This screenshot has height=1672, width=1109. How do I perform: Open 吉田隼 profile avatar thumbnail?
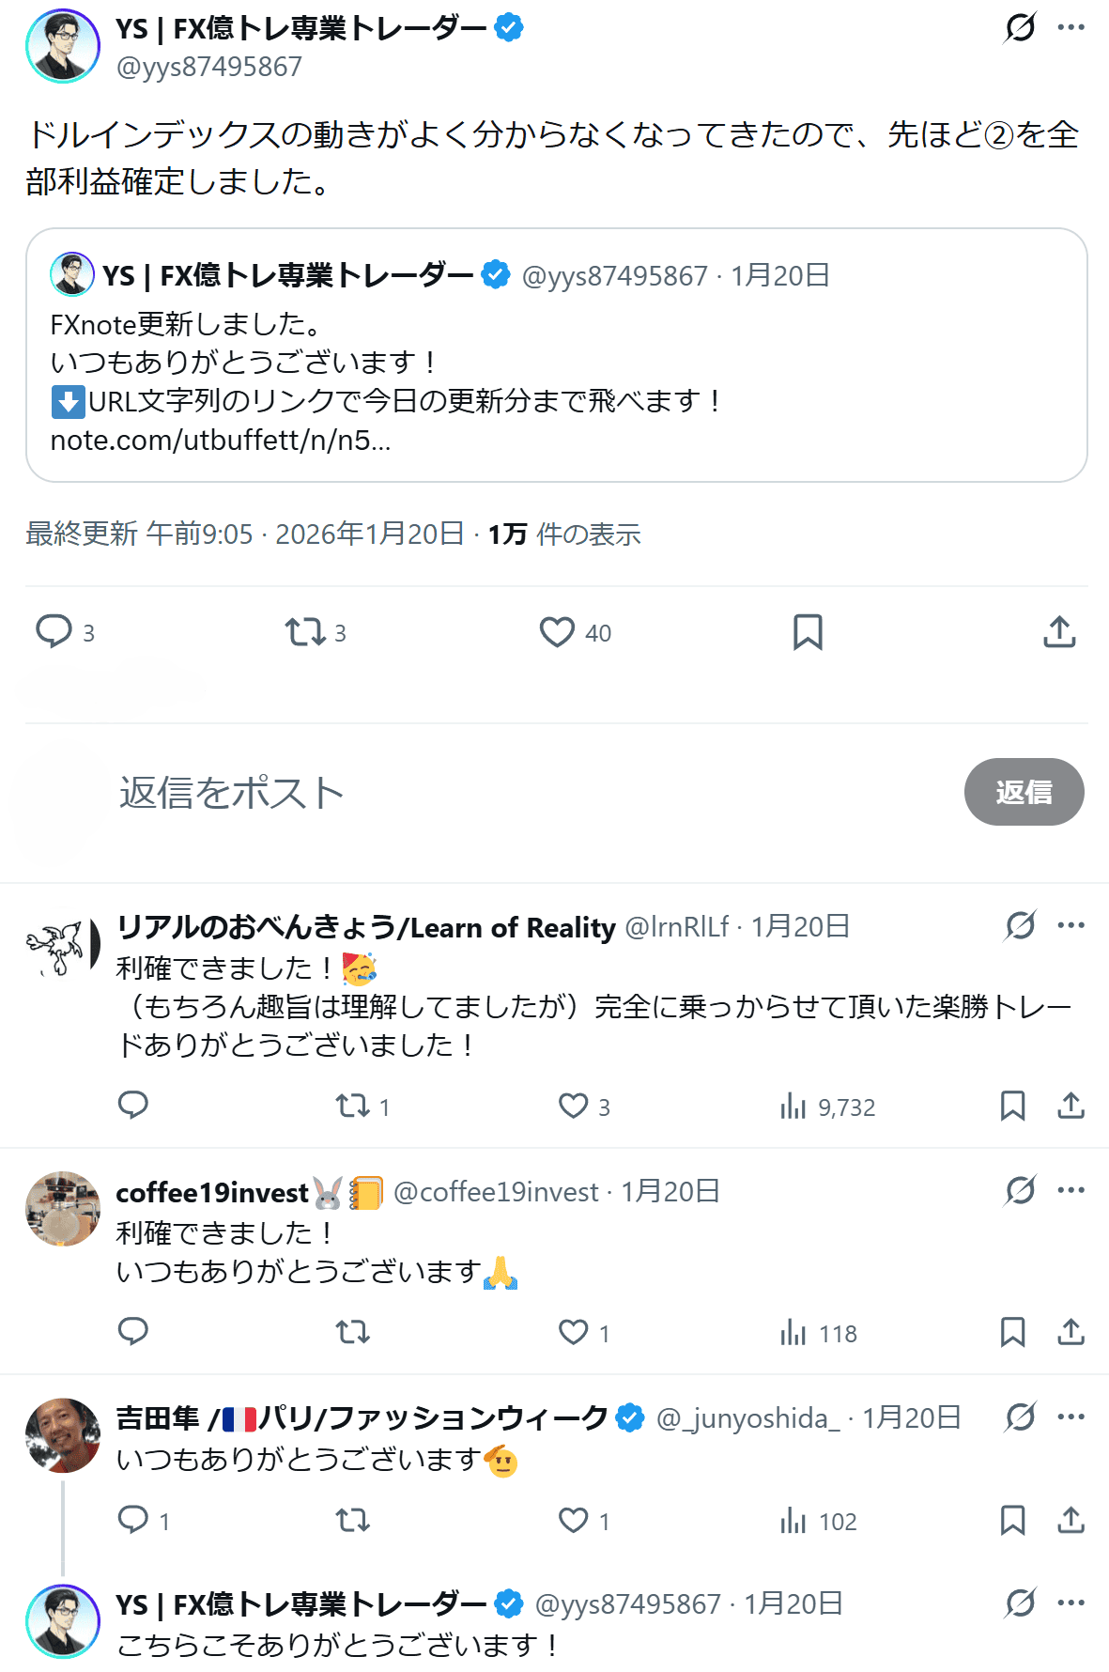coord(63,1435)
